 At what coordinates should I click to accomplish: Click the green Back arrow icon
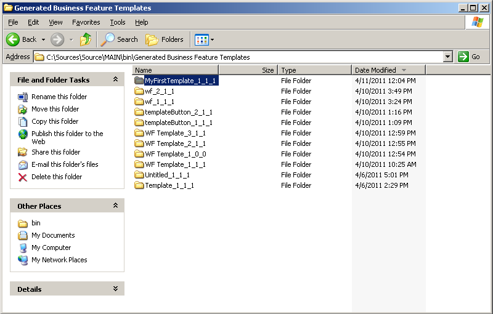13,39
